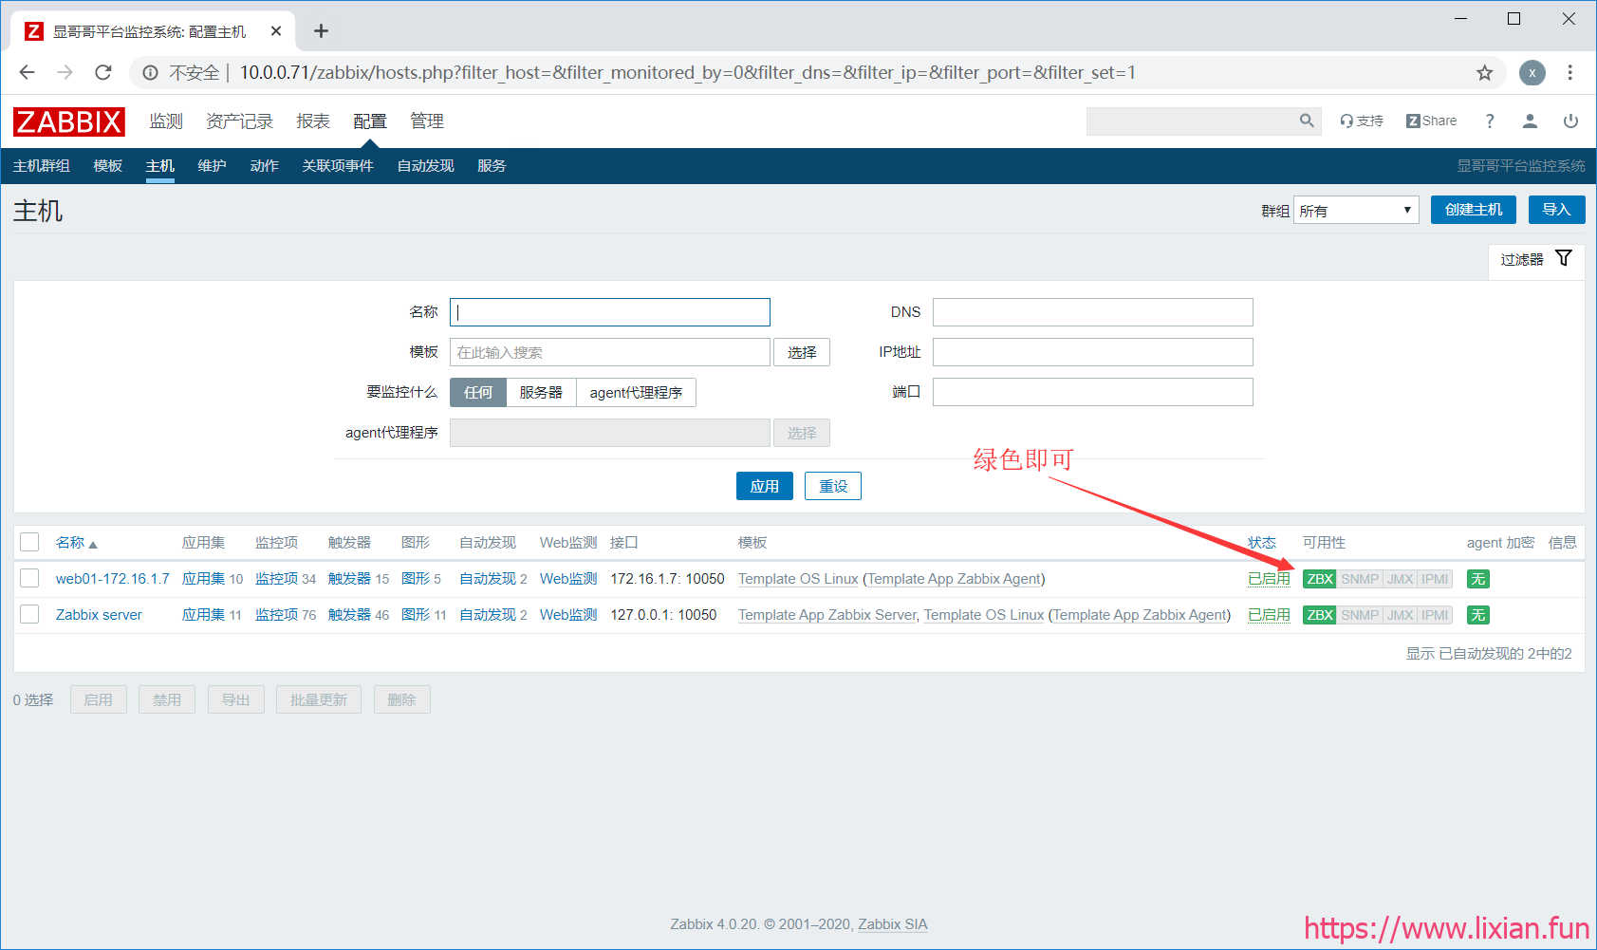Viewport: 1597px width, 950px height.
Task: Open the Zabbix Share link
Action: pyautogui.click(x=1431, y=121)
